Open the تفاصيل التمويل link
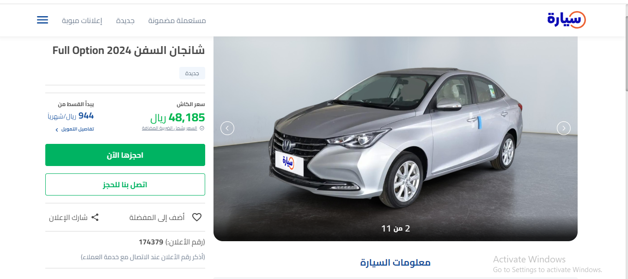The width and height of the screenshot is (628, 279). pyautogui.click(x=78, y=129)
